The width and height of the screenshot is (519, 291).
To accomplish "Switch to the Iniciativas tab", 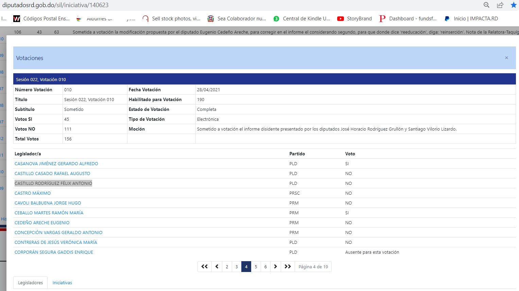I will [62, 283].
